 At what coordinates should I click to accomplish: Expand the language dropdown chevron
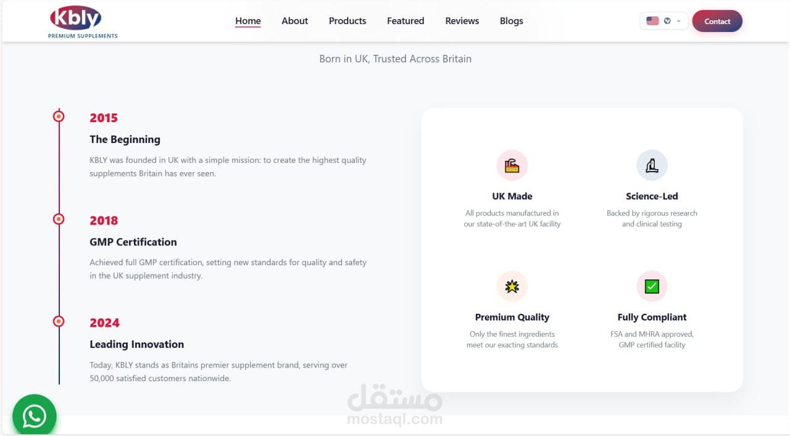click(679, 21)
